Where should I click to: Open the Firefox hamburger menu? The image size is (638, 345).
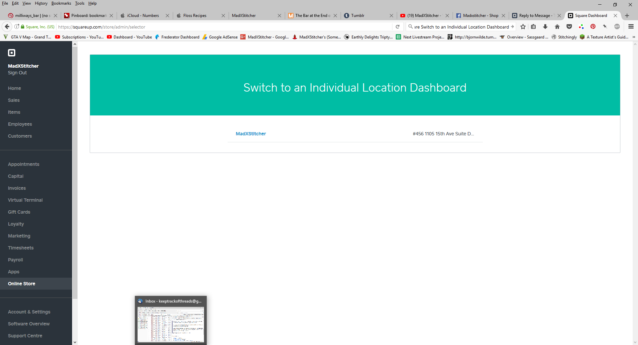(631, 27)
